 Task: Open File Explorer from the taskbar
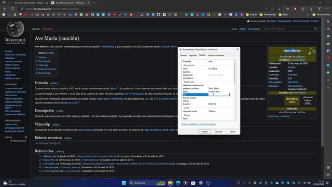pyautogui.click(x=170, y=183)
